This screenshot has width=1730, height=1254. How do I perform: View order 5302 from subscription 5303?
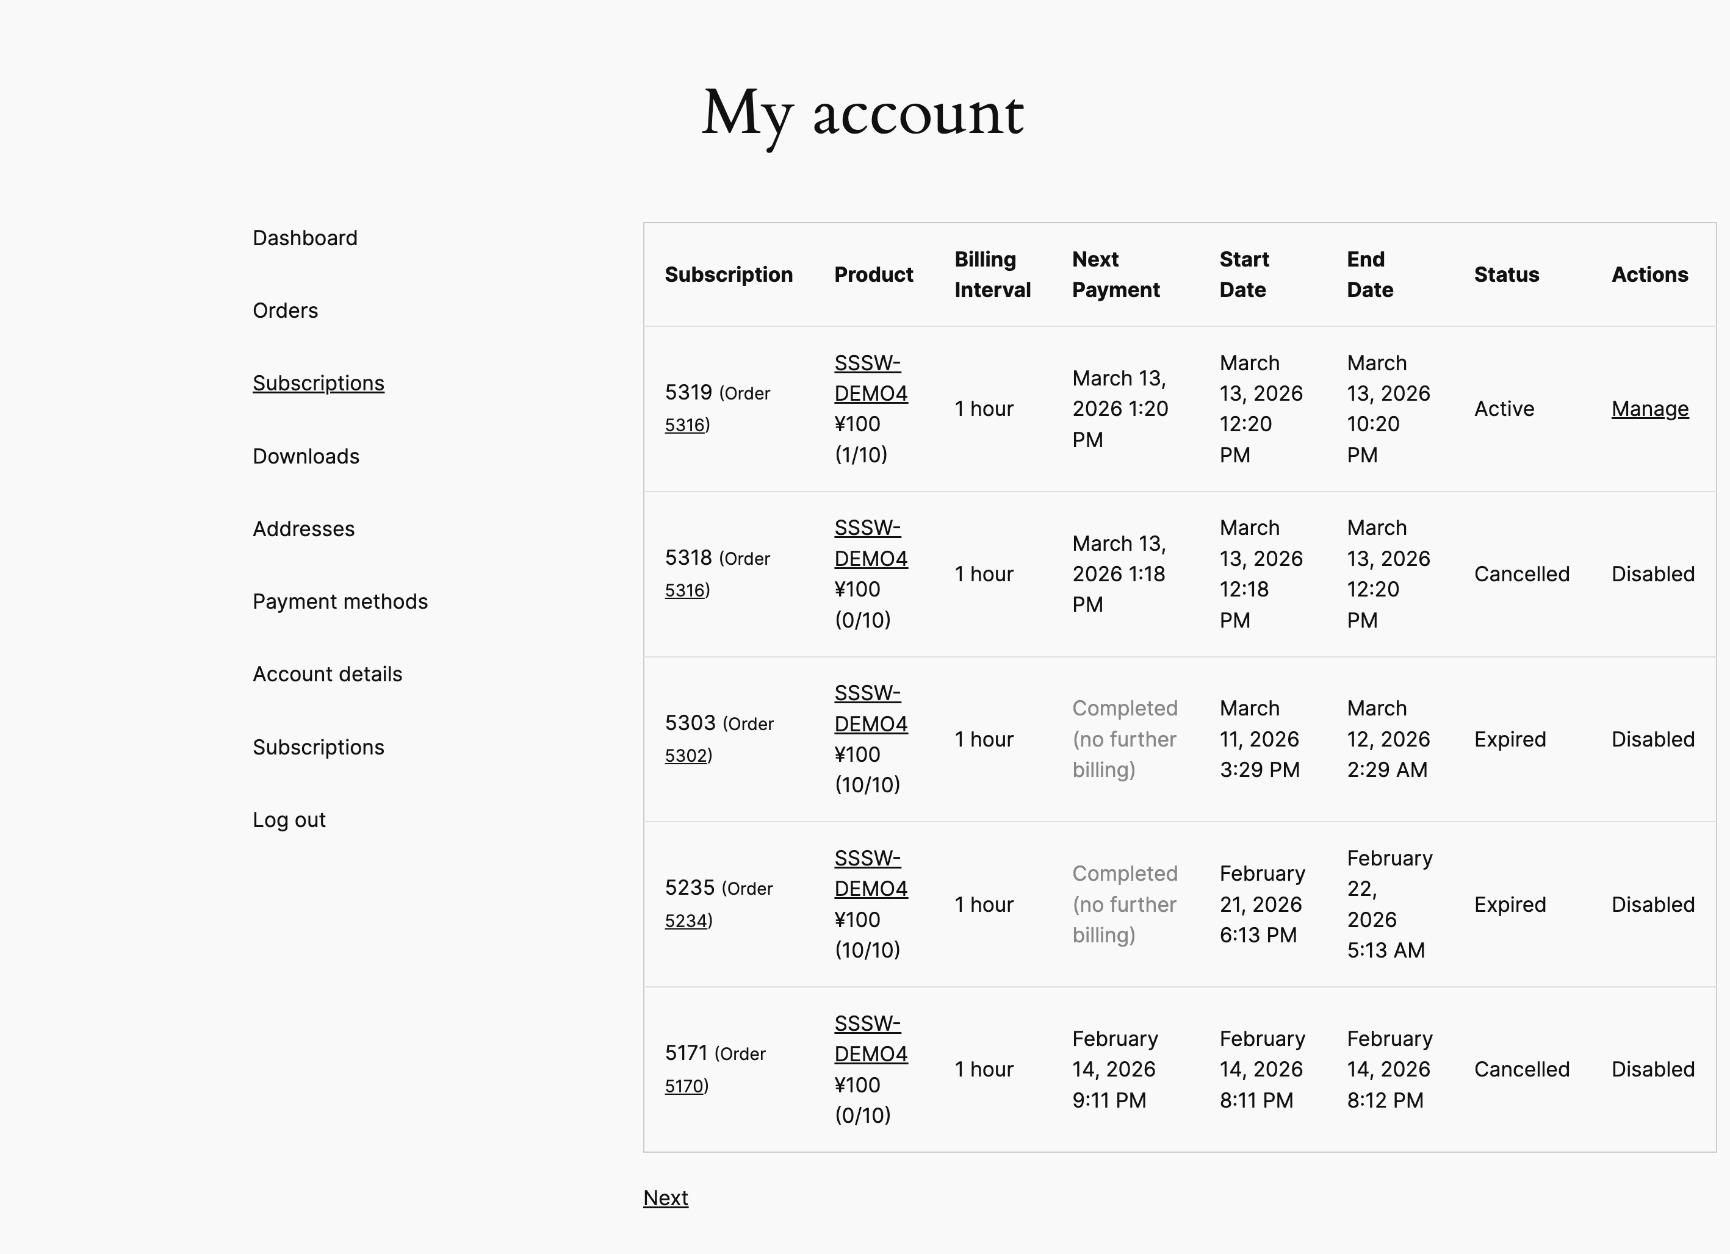point(686,756)
